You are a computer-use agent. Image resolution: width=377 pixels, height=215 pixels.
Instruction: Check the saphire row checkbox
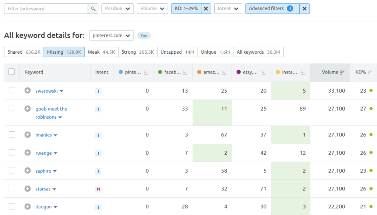click(x=12, y=170)
